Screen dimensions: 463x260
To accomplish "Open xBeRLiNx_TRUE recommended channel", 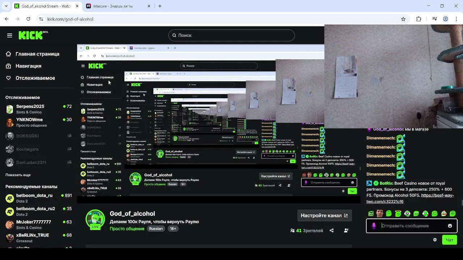I will [x=38, y=238].
